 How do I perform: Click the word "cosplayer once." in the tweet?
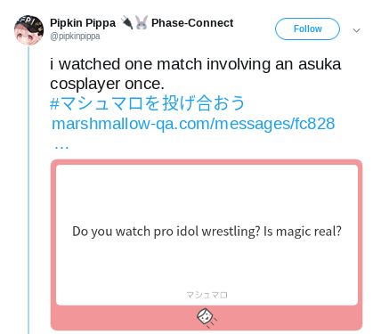coord(107,84)
